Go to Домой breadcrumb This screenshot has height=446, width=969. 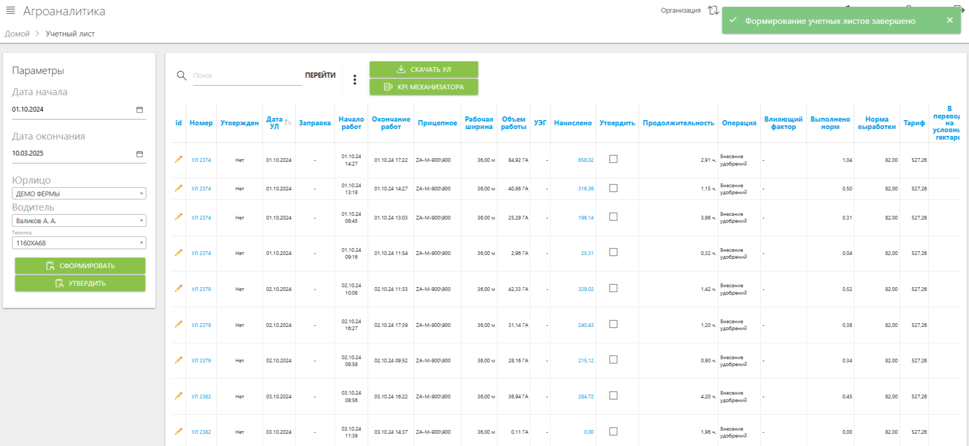point(17,34)
